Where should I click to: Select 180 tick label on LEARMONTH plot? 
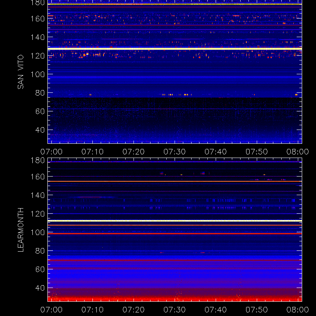click(38, 160)
